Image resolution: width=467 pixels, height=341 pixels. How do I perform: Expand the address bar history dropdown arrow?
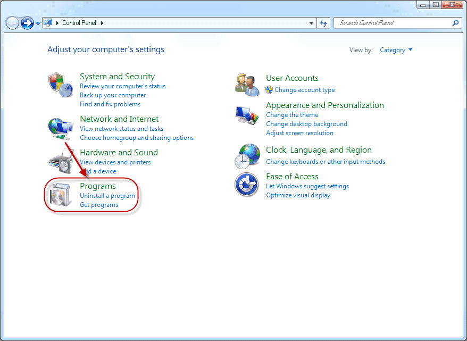point(312,23)
